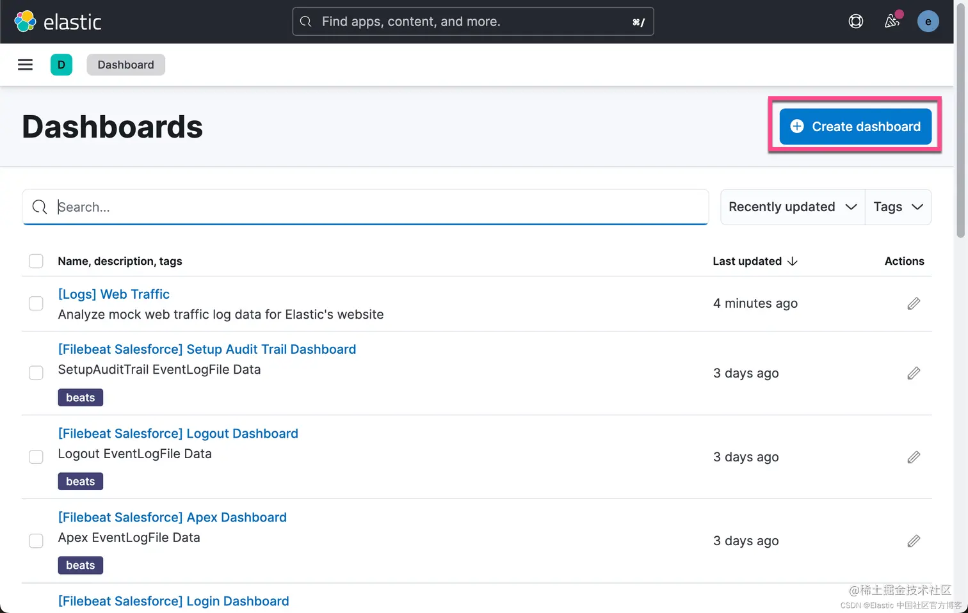Click the '4 minutes ago' timestamp
The height and width of the screenshot is (613, 968).
pyautogui.click(x=755, y=303)
